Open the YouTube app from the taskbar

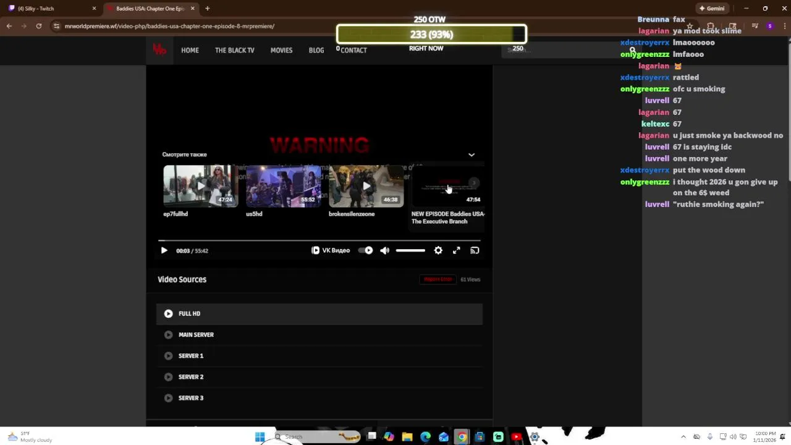(516, 437)
